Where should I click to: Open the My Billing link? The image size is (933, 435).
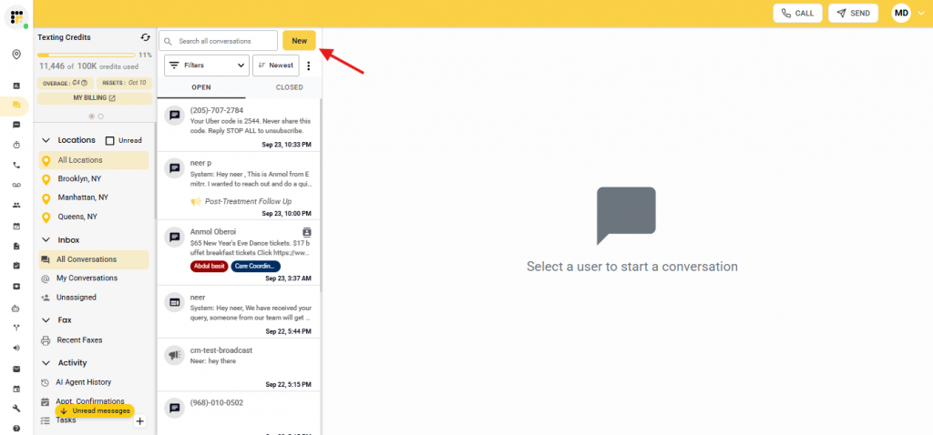point(95,97)
